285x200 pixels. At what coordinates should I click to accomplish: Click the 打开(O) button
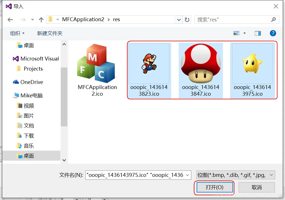[x=215, y=187]
